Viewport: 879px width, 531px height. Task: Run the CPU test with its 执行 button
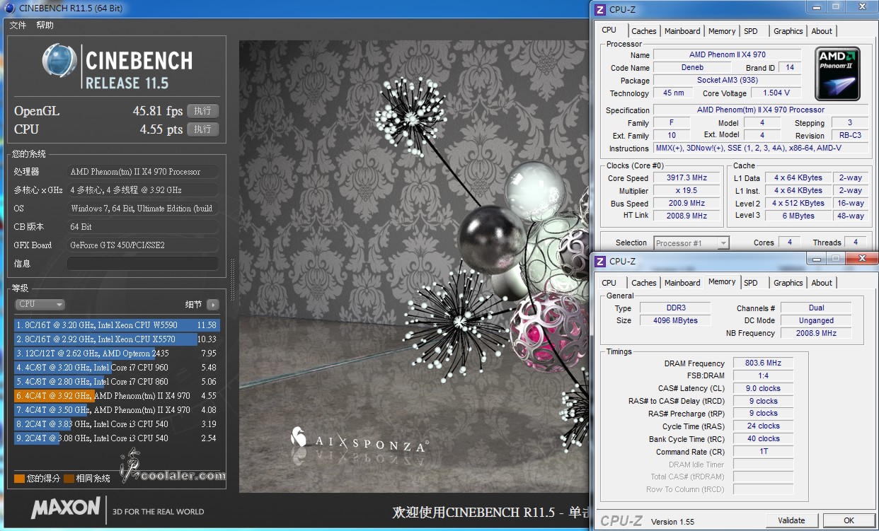pos(202,129)
